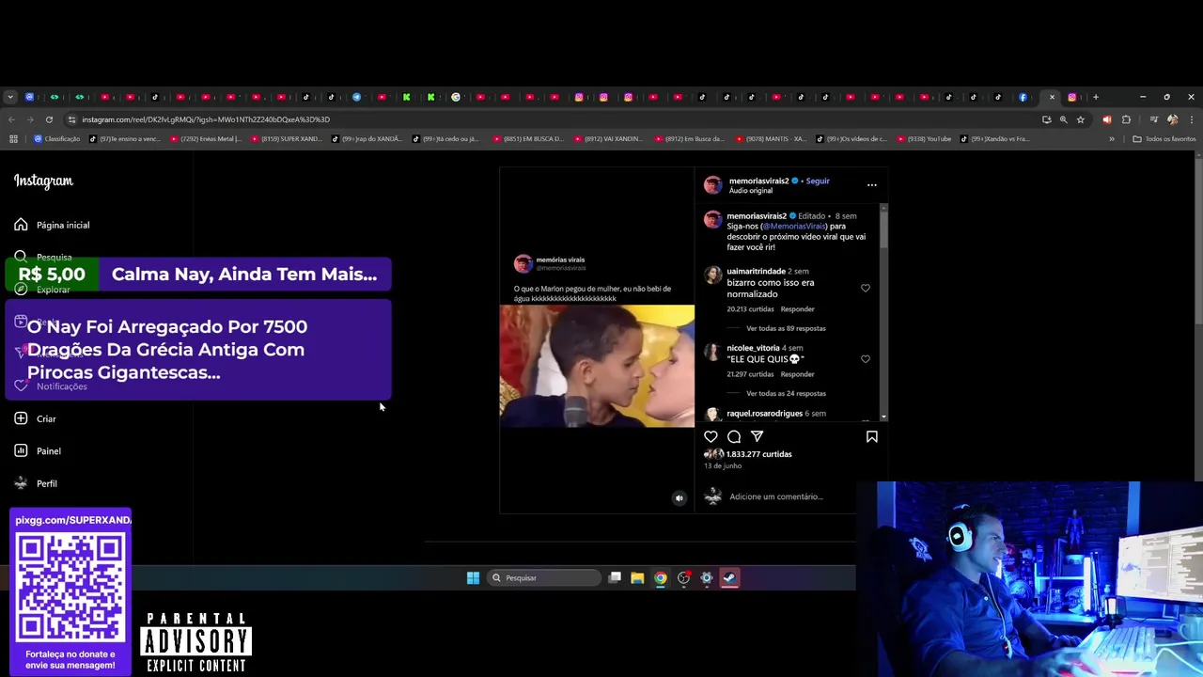Open Task View on the taskbar
The height and width of the screenshot is (677, 1203).
click(x=615, y=578)
